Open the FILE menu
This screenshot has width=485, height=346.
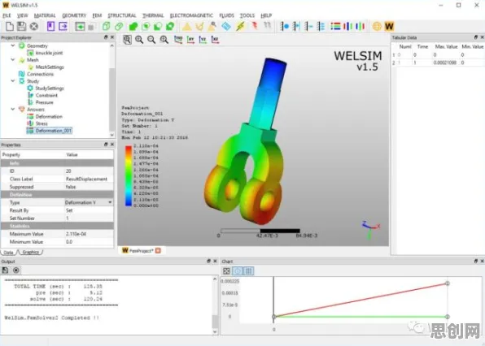point(7,15)
